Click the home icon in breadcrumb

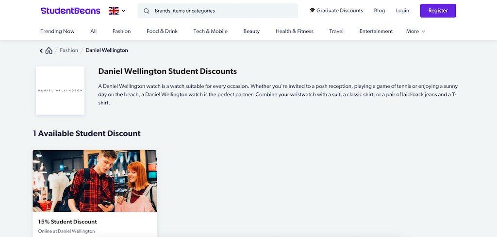tap(49, 51)
